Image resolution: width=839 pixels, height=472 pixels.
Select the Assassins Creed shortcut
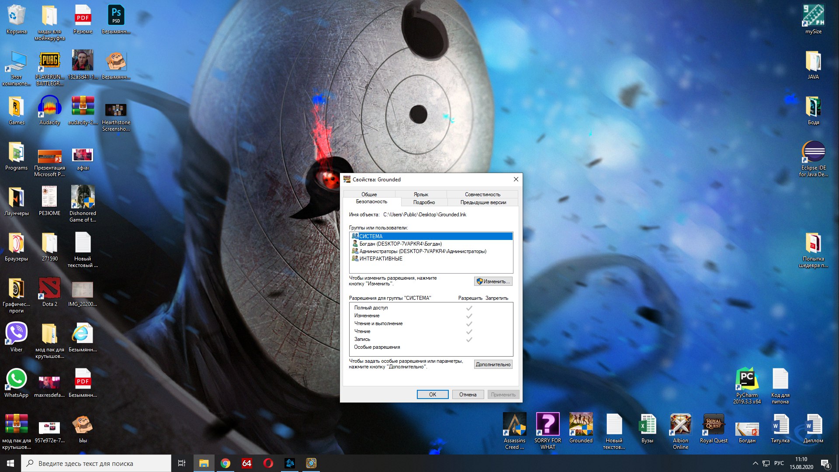pos(514,431)
